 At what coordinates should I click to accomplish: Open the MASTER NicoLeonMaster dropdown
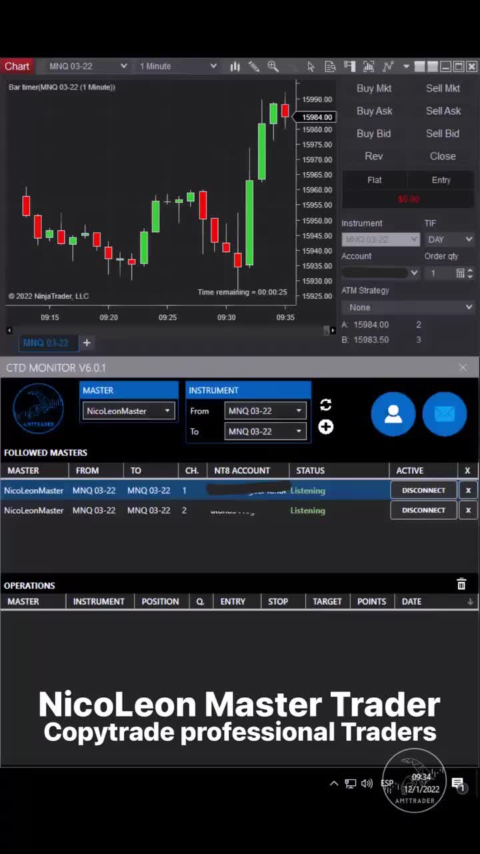coord(129,411)
